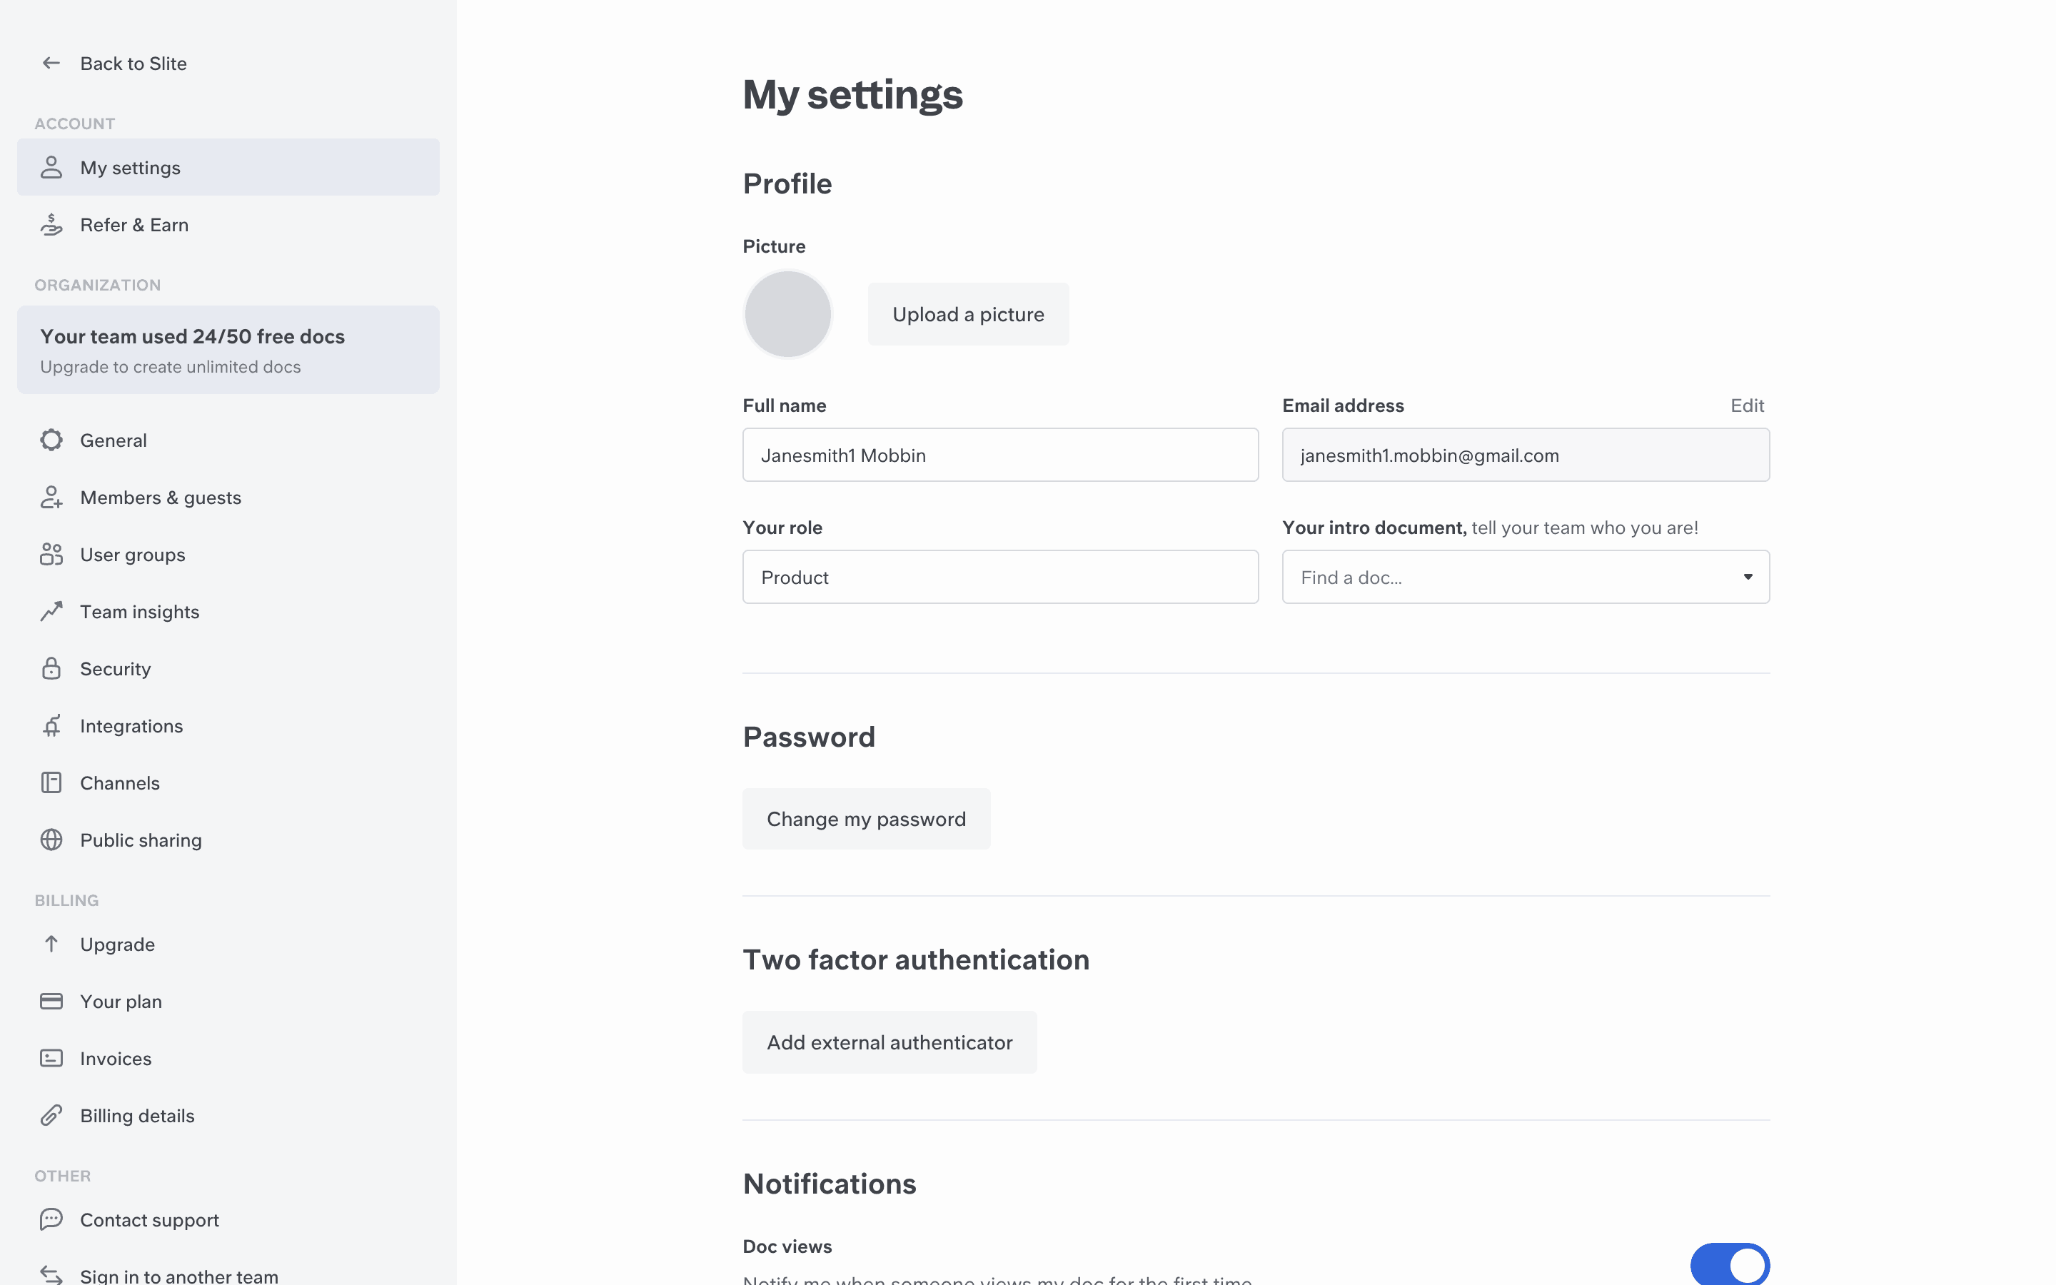
Task: Open the Contact support chat icon
Action: 51,1219
